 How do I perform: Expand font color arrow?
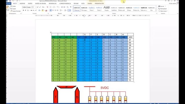(48, 10)
